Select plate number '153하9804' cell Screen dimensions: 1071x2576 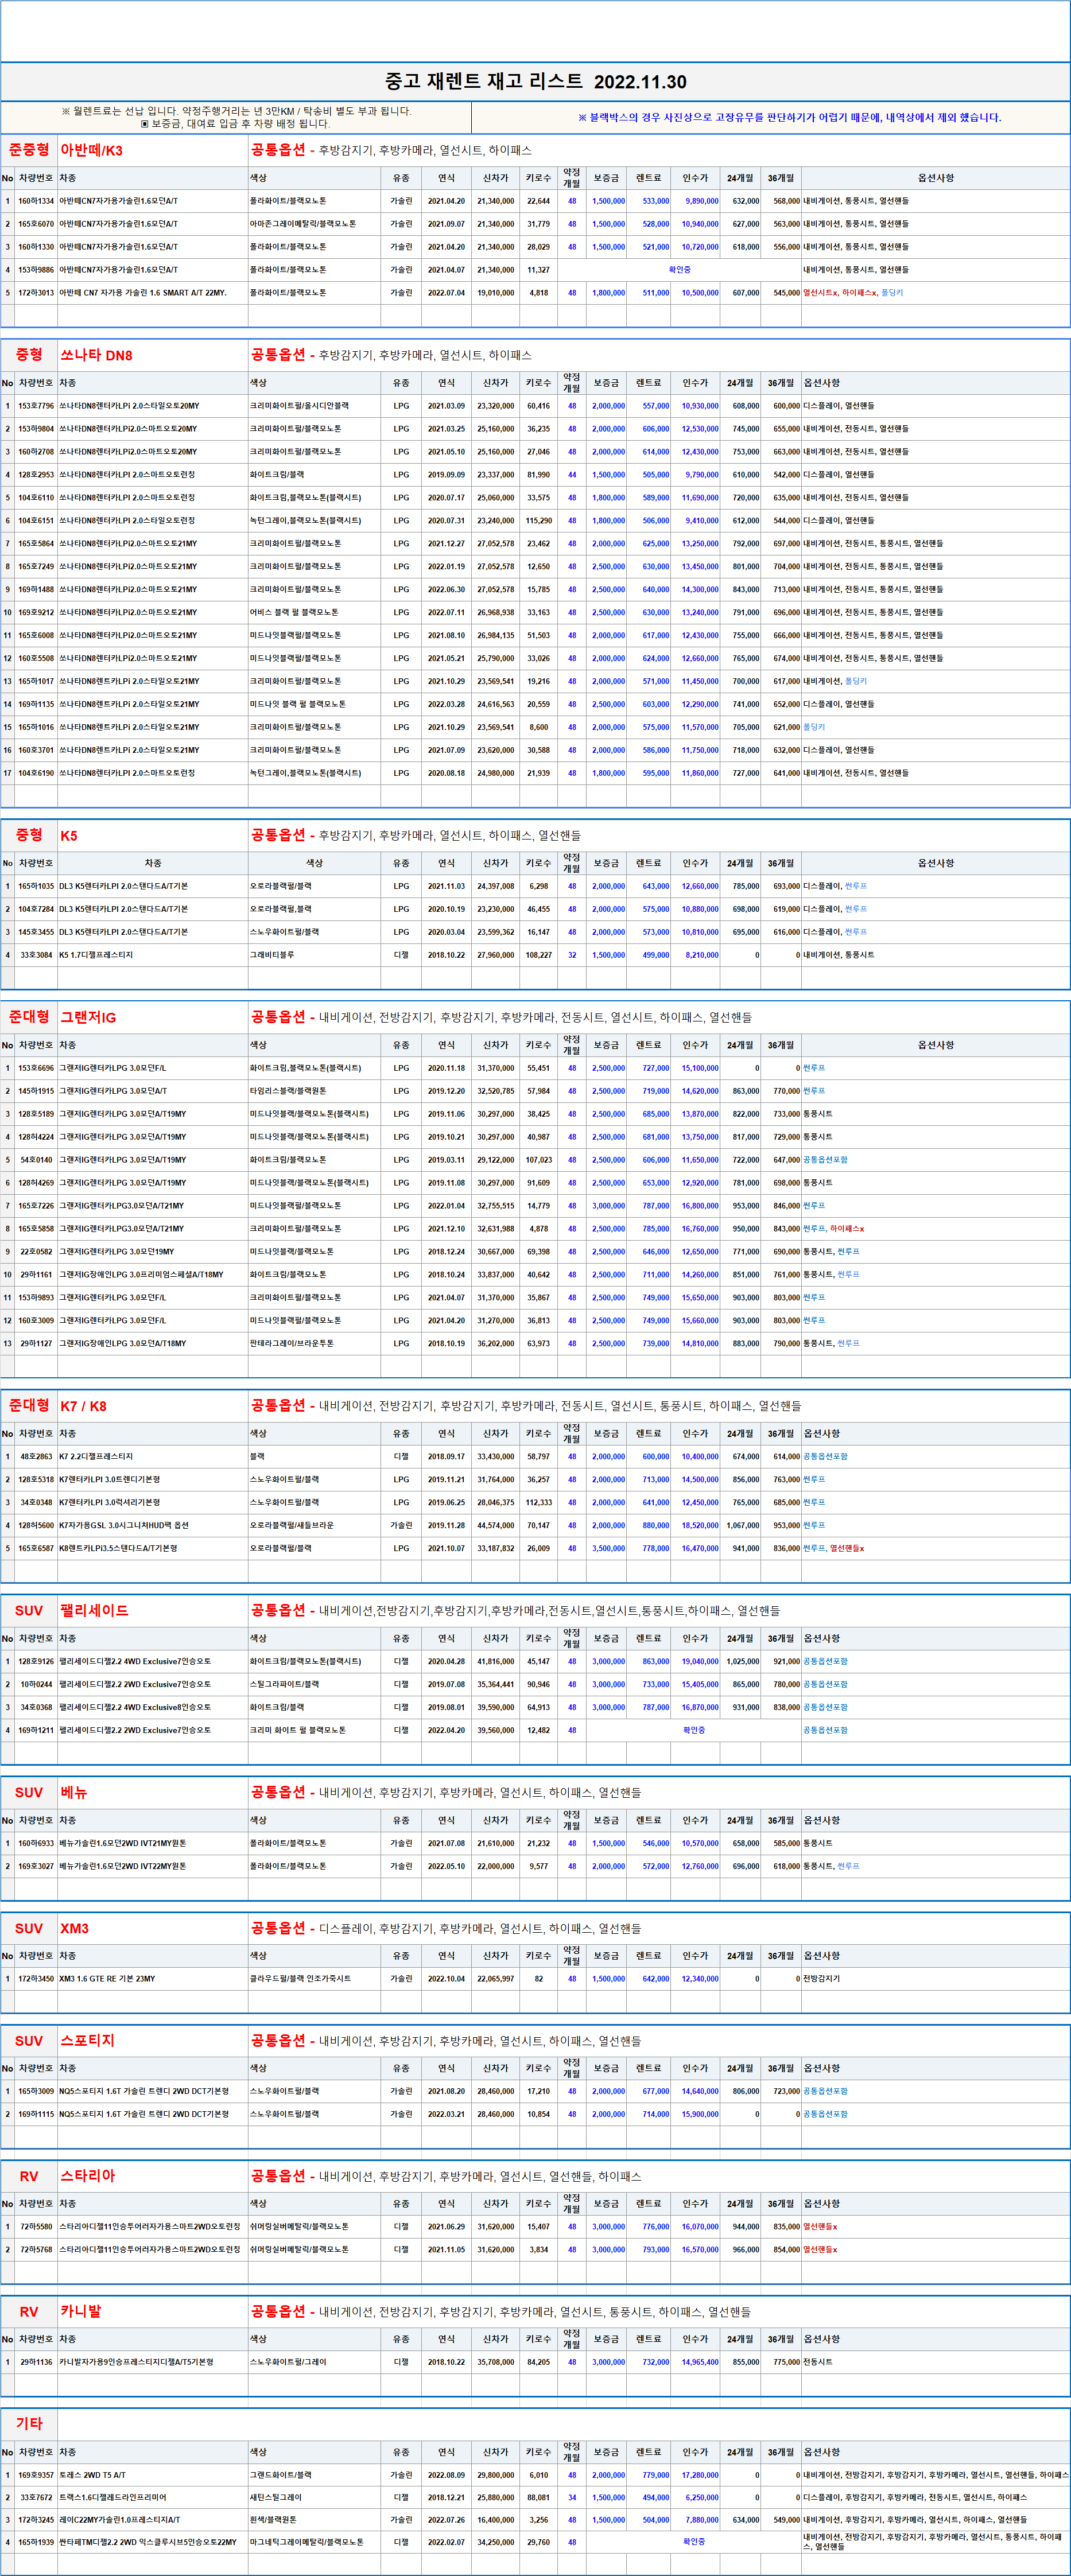(36, 429)
